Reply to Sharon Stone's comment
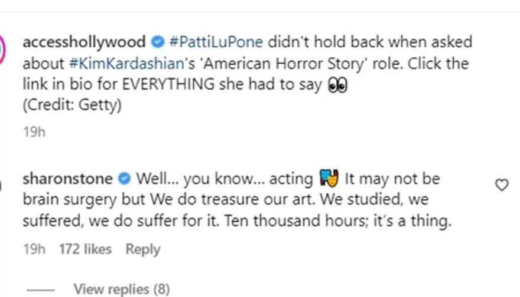 click(x=142, y=249)
